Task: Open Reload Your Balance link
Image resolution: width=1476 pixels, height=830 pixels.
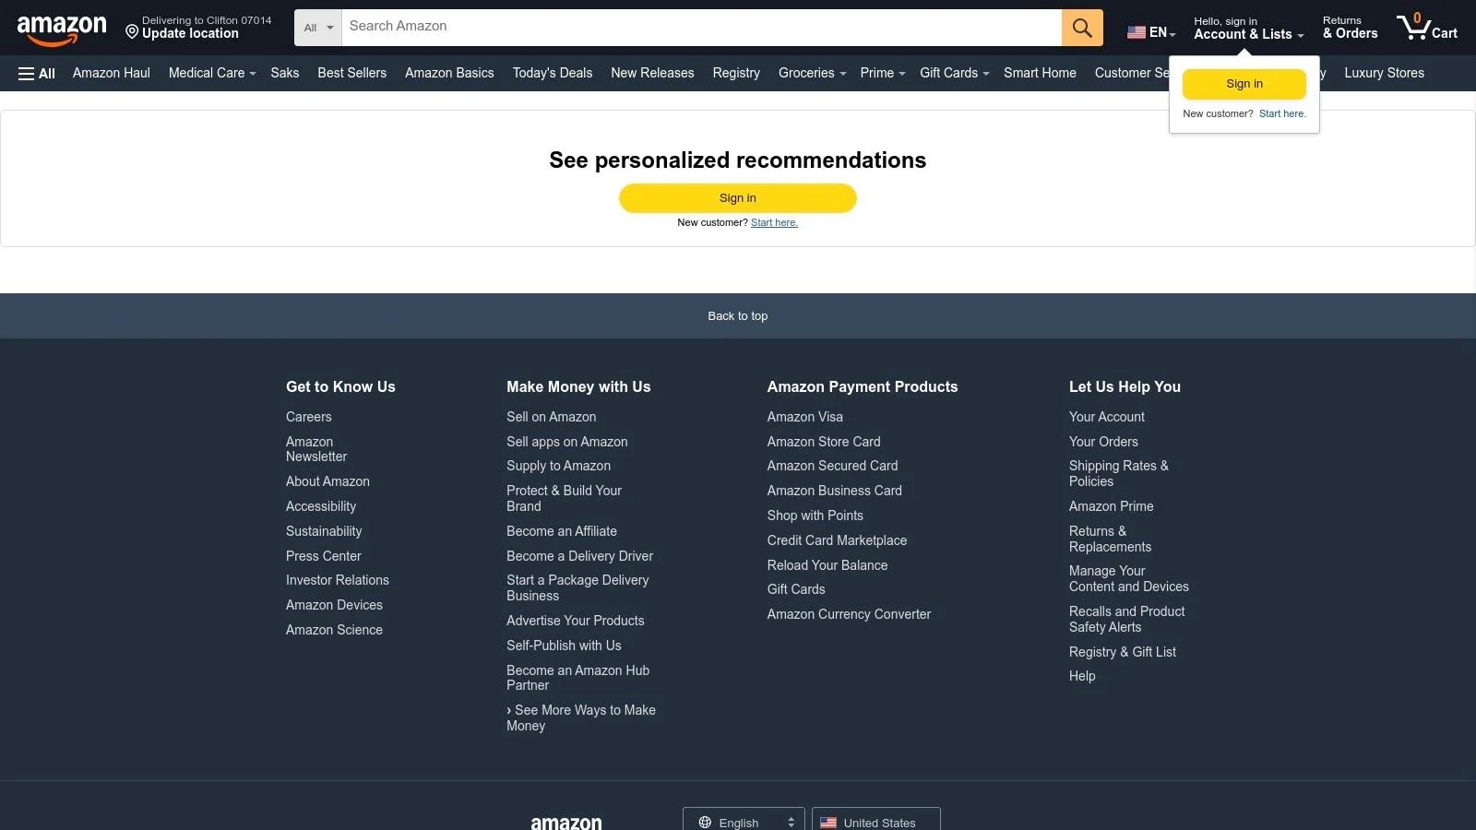Action: pyautogui.click(x=827, y=565)
